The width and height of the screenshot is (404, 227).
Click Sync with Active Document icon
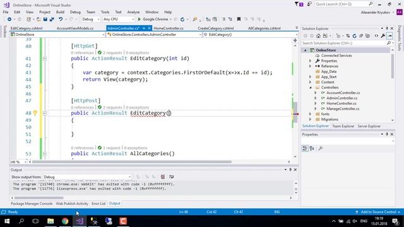click(x=348, y=36)
